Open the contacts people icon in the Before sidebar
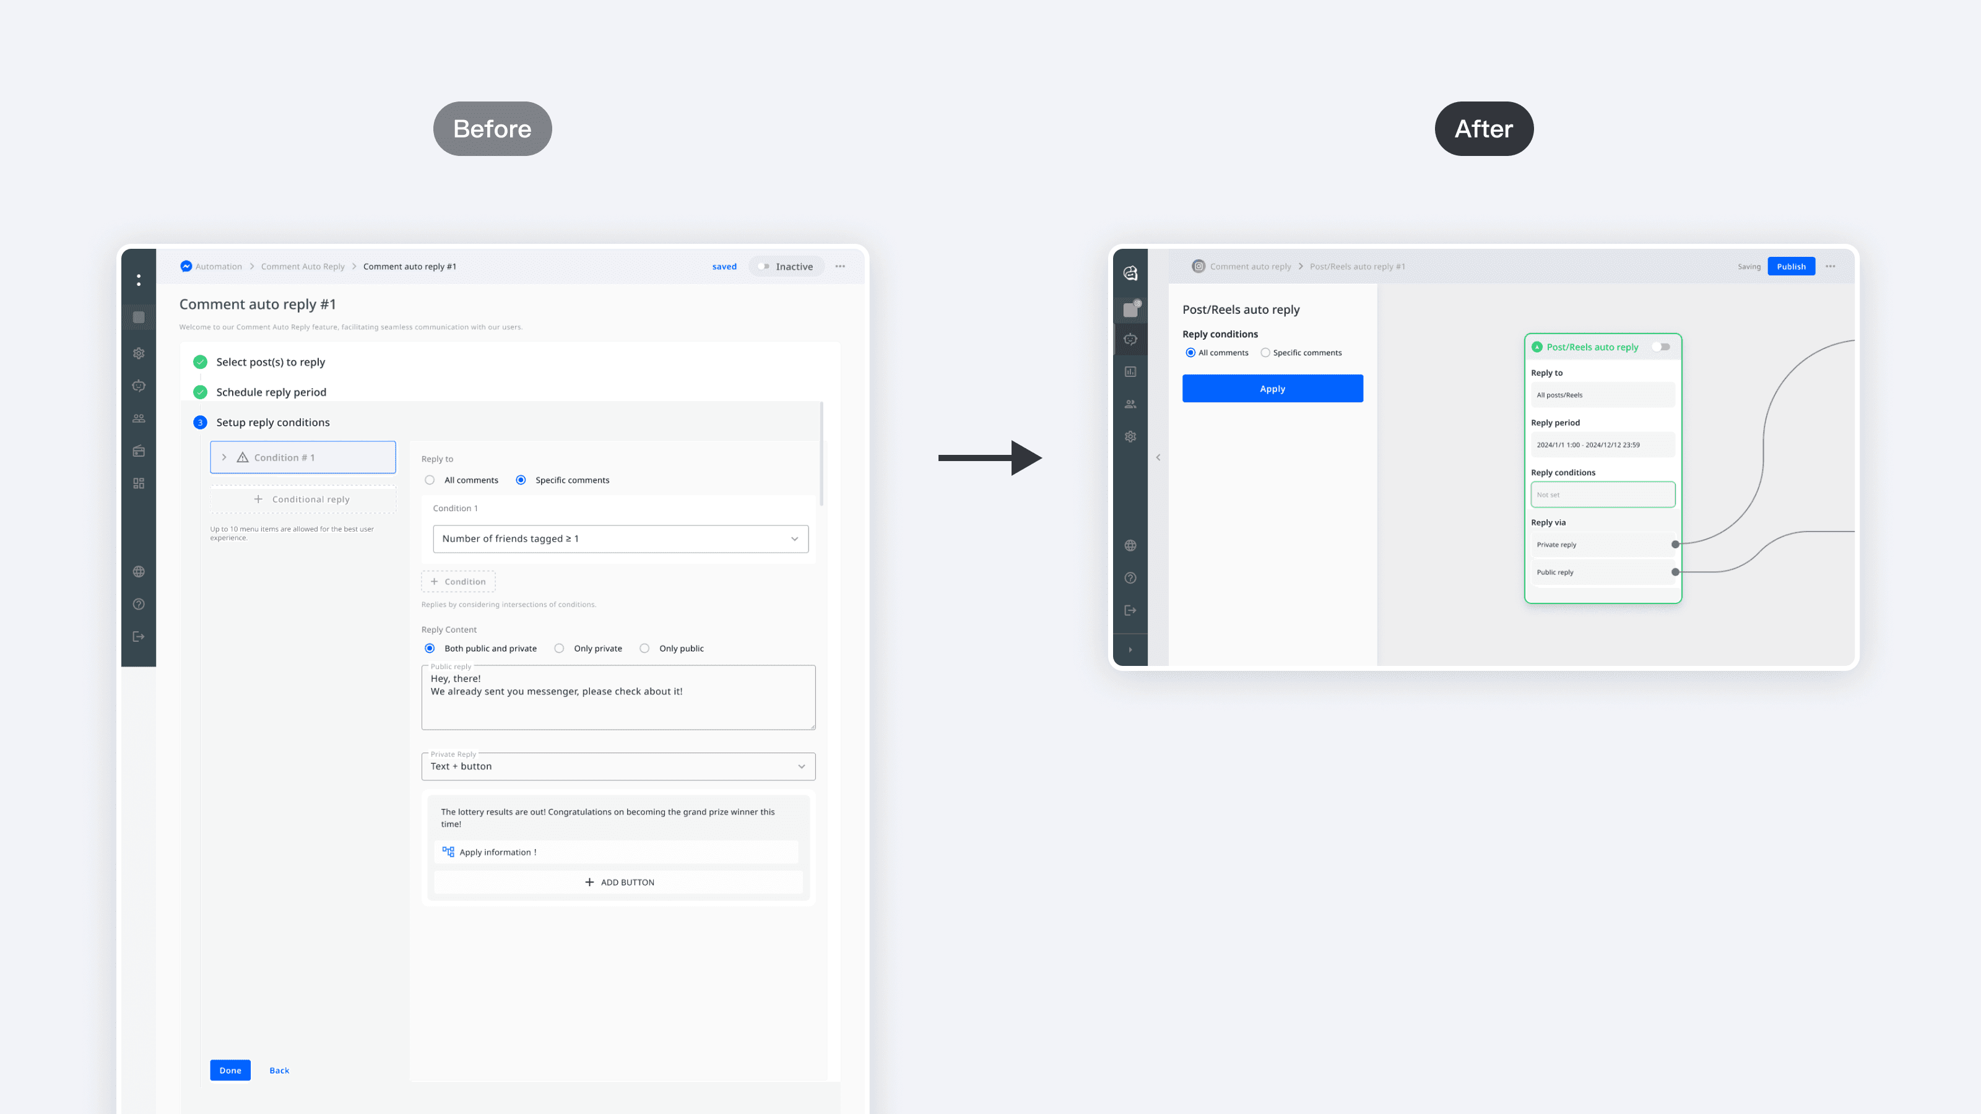This screenshot has height=1114, width=1981. [139, 418]
